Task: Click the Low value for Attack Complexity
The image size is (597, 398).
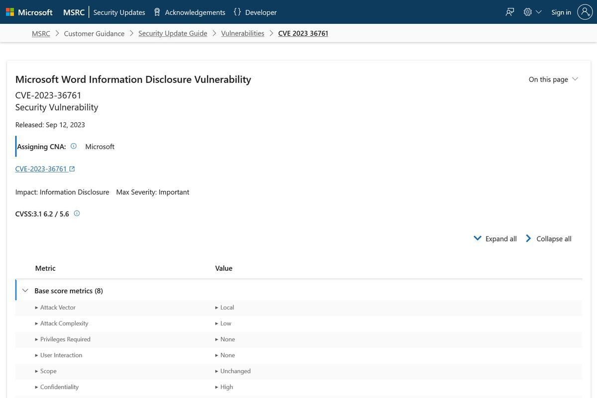Action: pos(226,323)
